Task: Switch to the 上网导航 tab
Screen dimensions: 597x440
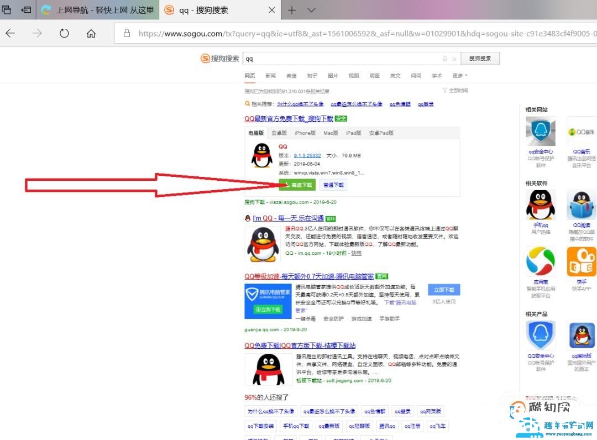Action: click(x=98, y=11)
